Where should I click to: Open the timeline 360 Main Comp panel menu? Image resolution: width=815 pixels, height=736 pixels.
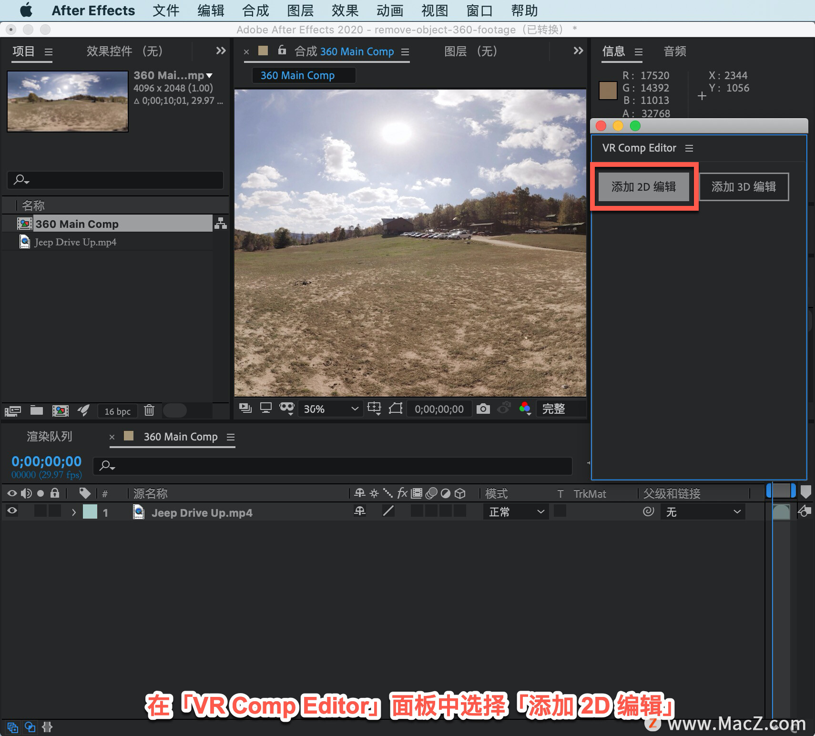(231, 437)
